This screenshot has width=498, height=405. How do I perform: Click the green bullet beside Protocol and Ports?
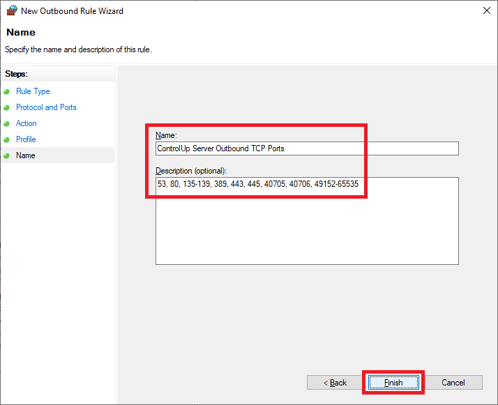click(7, 107)
